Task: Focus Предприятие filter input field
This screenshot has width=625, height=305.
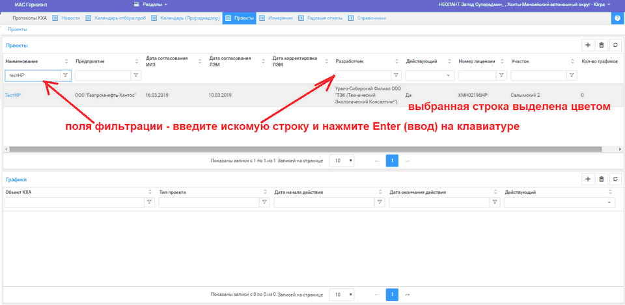Action: (x=103, y=75)
